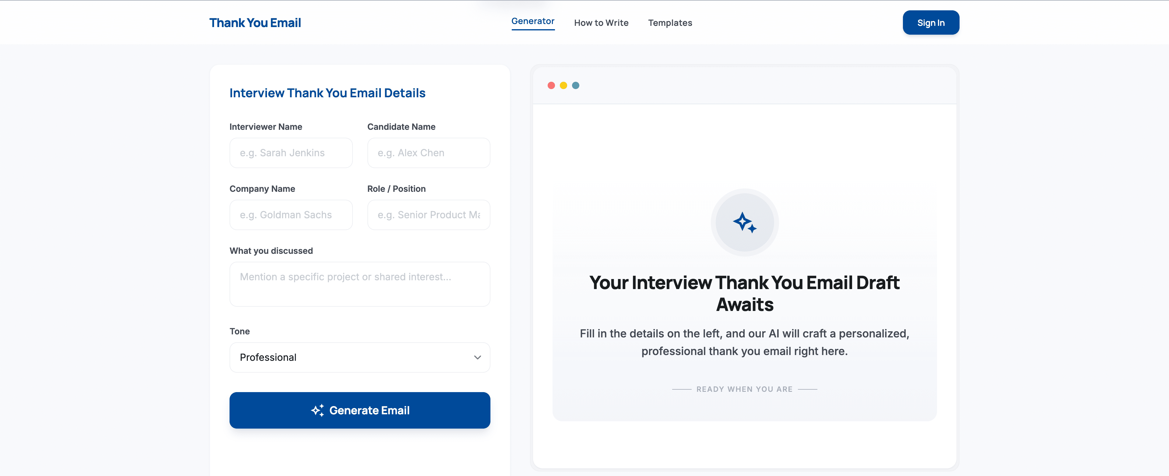Viewport: 1169px width, 476px height.
Task: Click into the Company Name field
Action: (x=291, y=215)
